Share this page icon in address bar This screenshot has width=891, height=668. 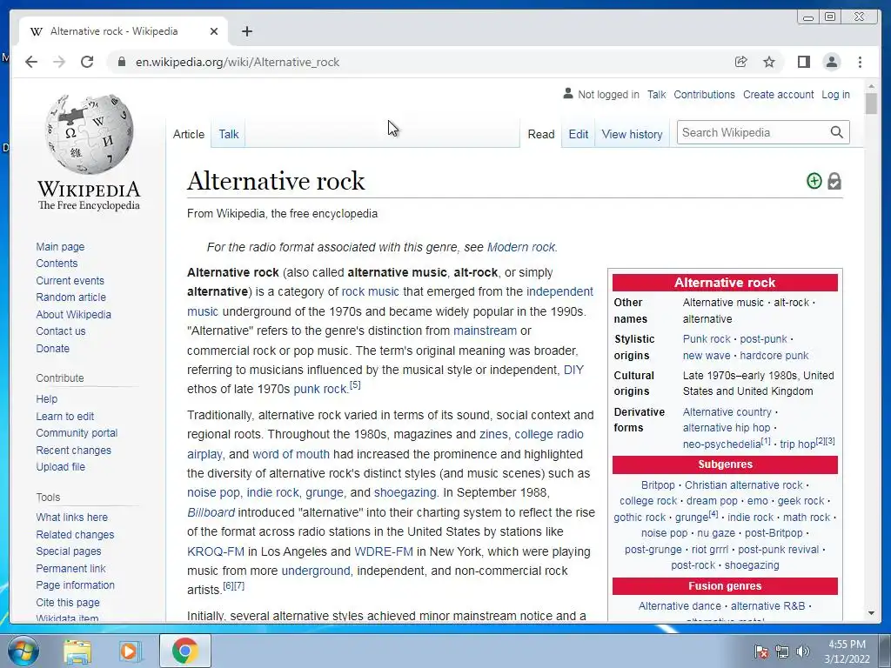coord(740,62)
